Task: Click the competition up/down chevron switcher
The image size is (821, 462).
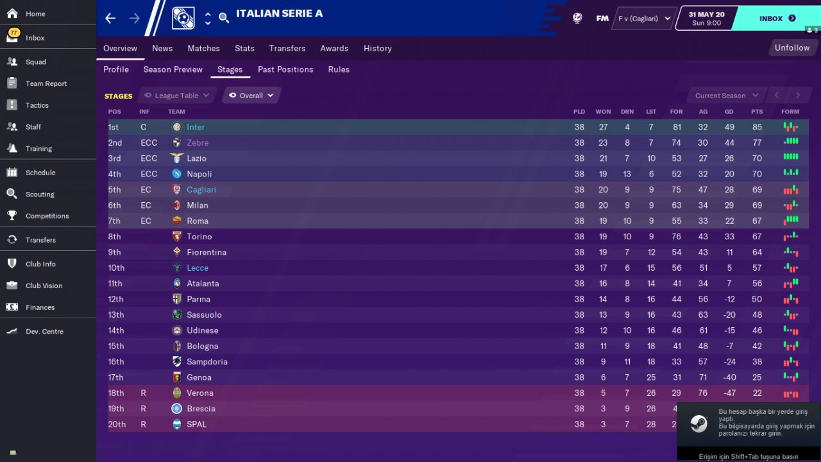Action: click(x=208, y=19)
